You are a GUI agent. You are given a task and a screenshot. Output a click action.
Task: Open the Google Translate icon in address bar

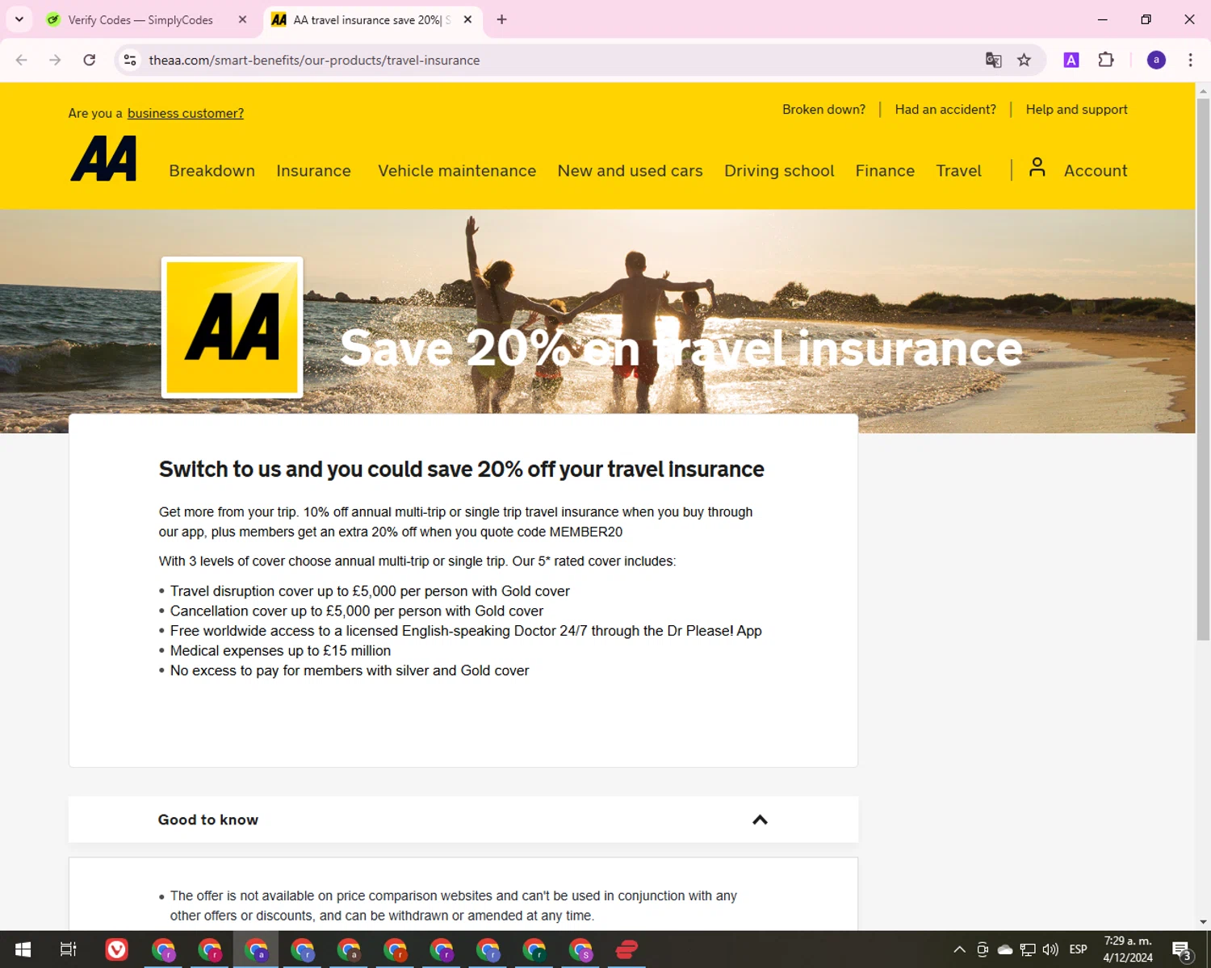(994, 60)
